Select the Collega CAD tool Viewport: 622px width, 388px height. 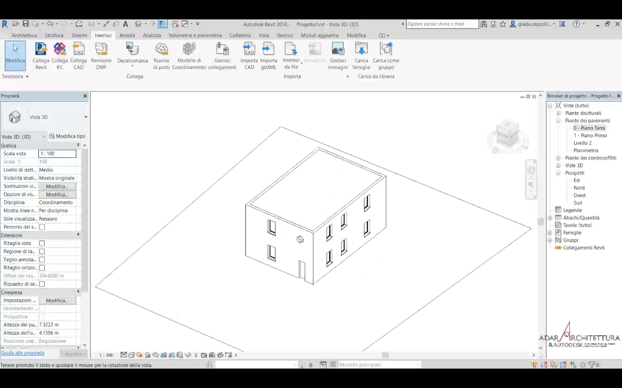pyautogui.click(x=78, y=50)
